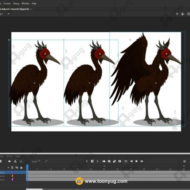Screen dimensions: 190x190
Task: Open the Control menu
Action: 7,3
